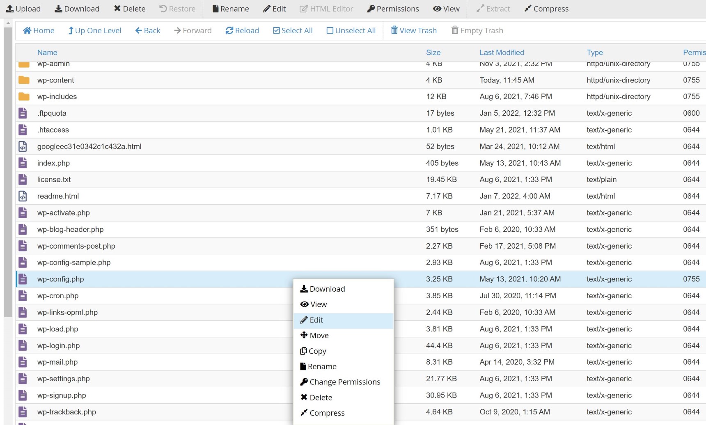
Task: Choose Rename in the context menu
Action: point(344,366)
